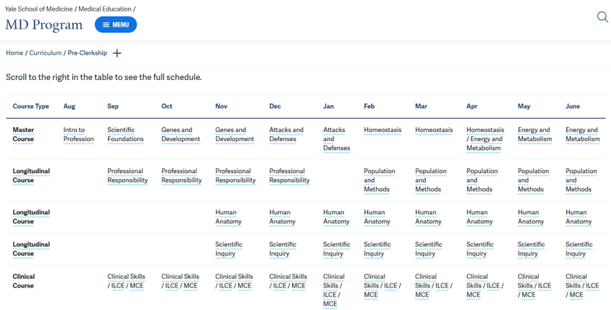The height and width of the screenshot is (310, 611).
Task: Open the blue MENU button
Action: pos(116,24)
